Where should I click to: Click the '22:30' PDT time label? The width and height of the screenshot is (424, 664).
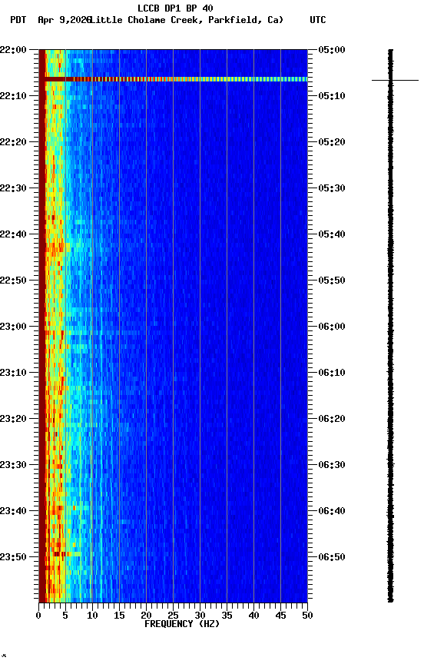13,188
